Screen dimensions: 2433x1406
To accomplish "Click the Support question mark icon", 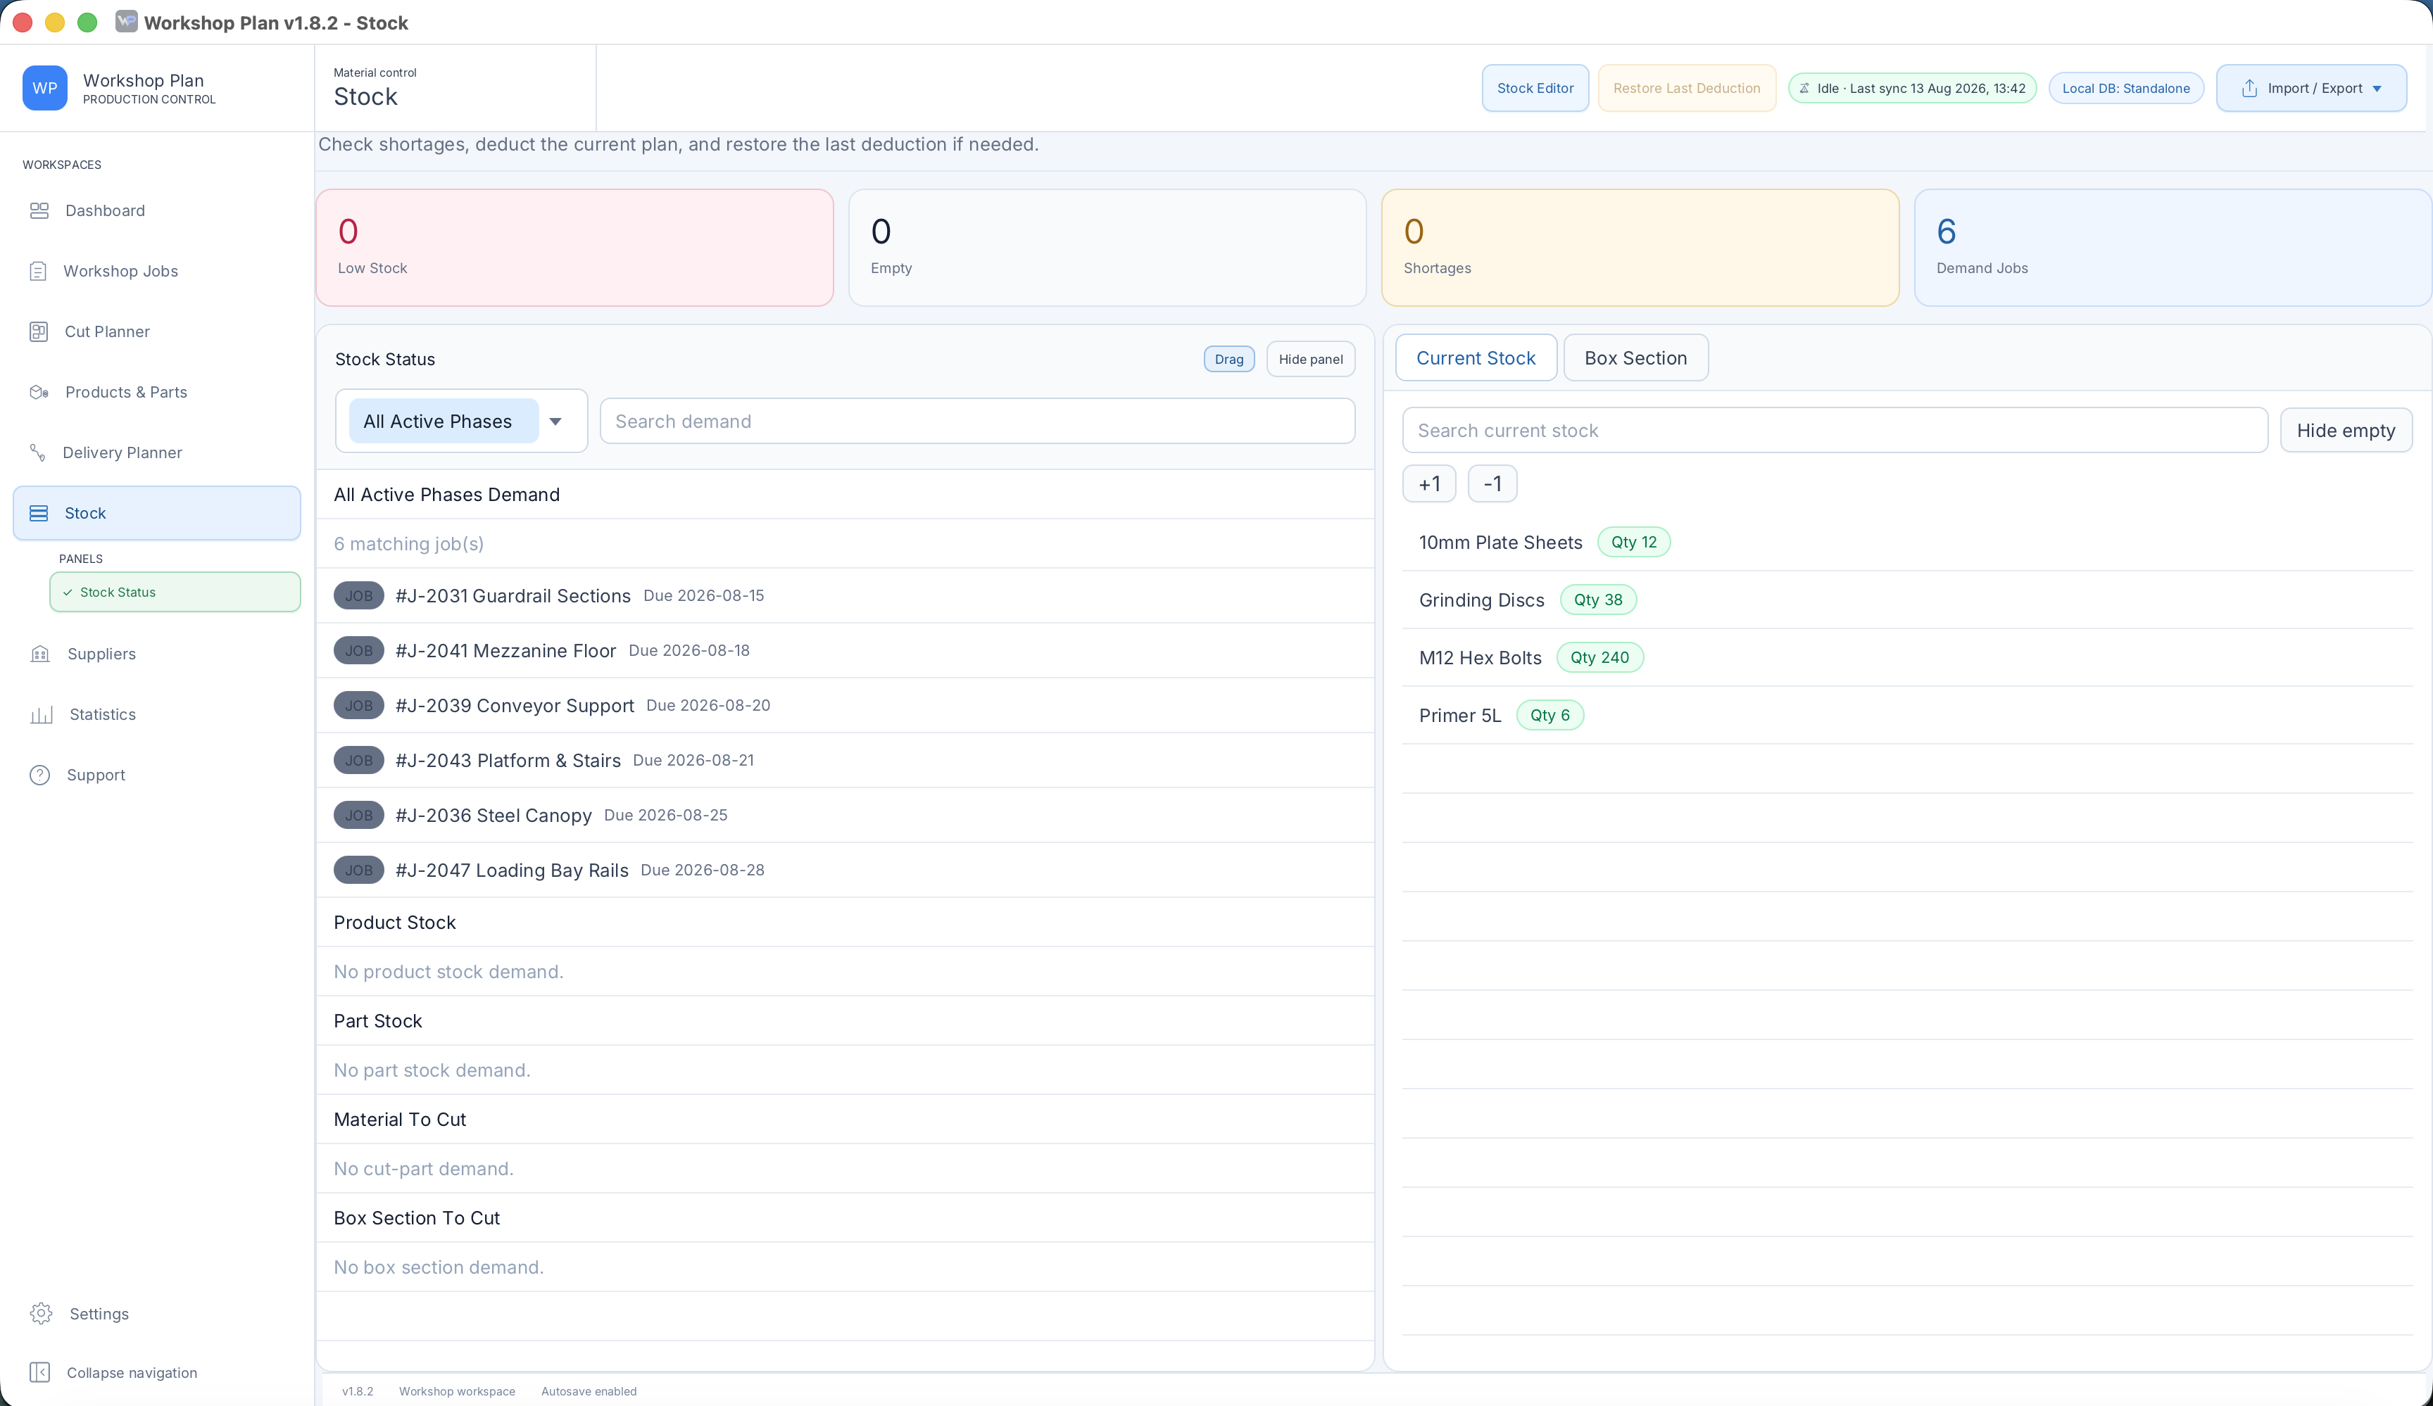I will point(39,775).
